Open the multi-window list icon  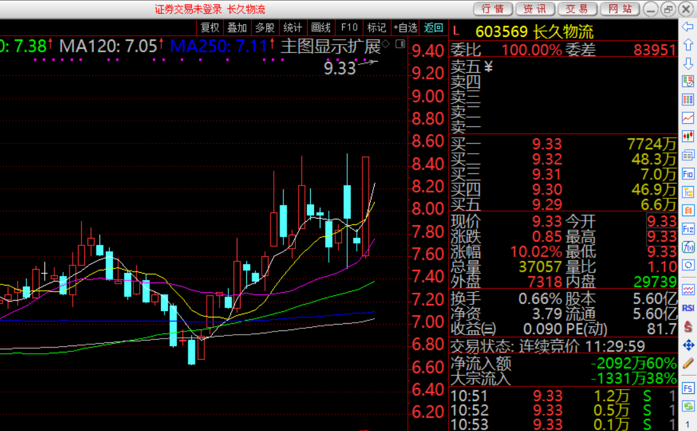click(x=687, y=155)
